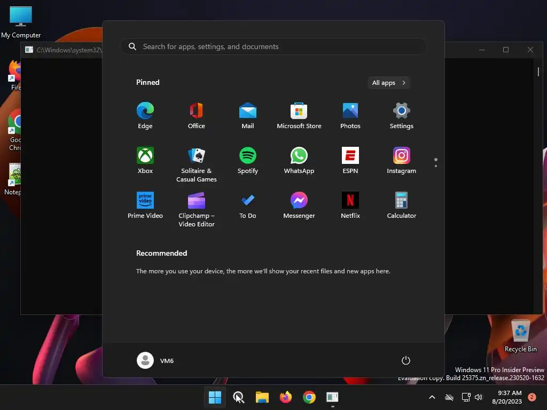The width and height of the screenshot is (547, 410).
Task: Open the Mail app
Action: click(x=248, y=116)
